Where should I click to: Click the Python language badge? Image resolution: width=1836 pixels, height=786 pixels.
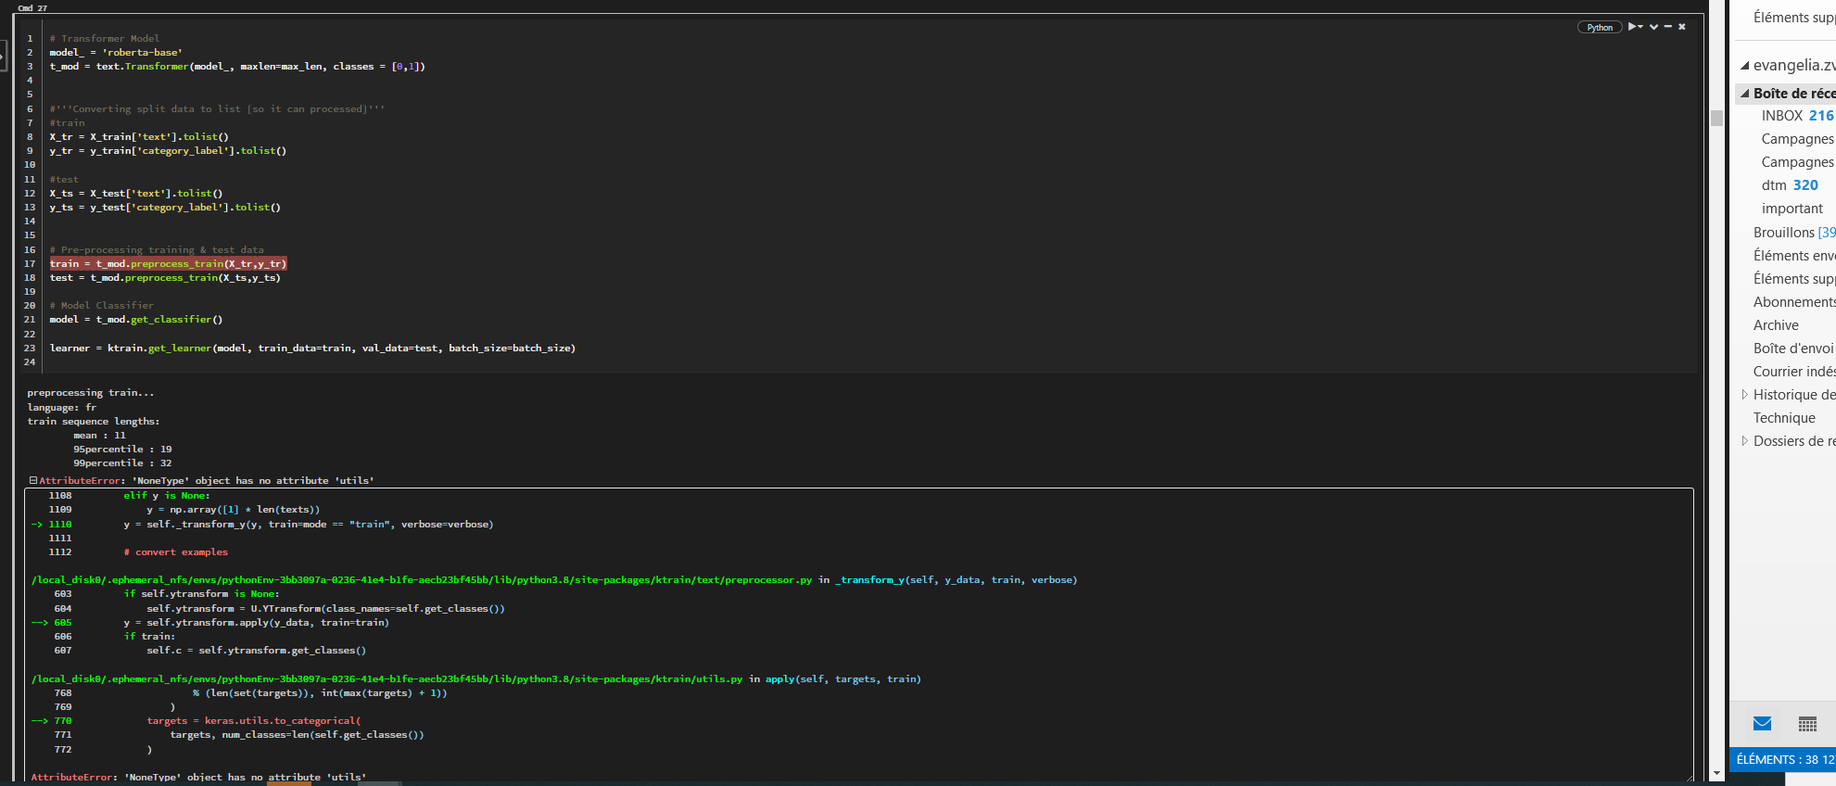pos(1600,28)
